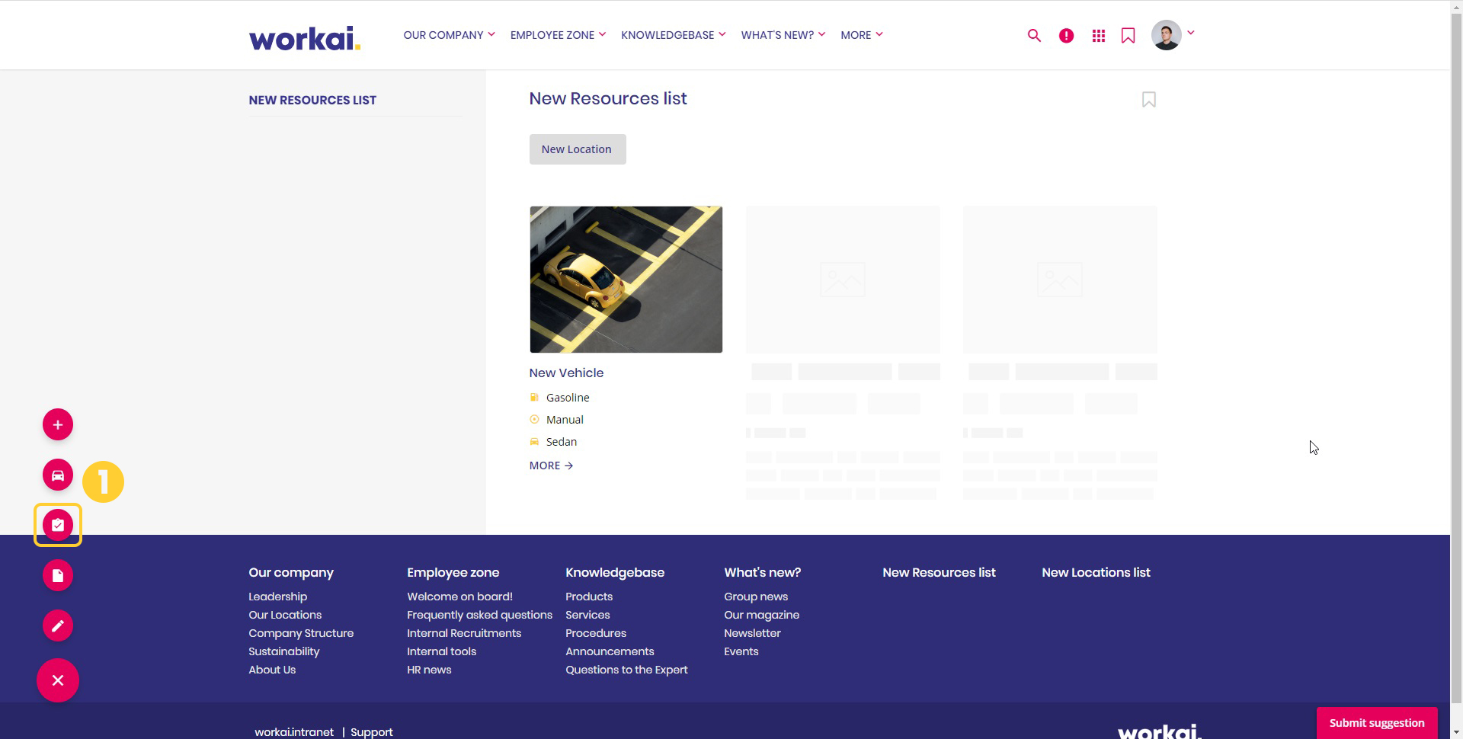Bookmark the New Resources list page

(1149, 100)
